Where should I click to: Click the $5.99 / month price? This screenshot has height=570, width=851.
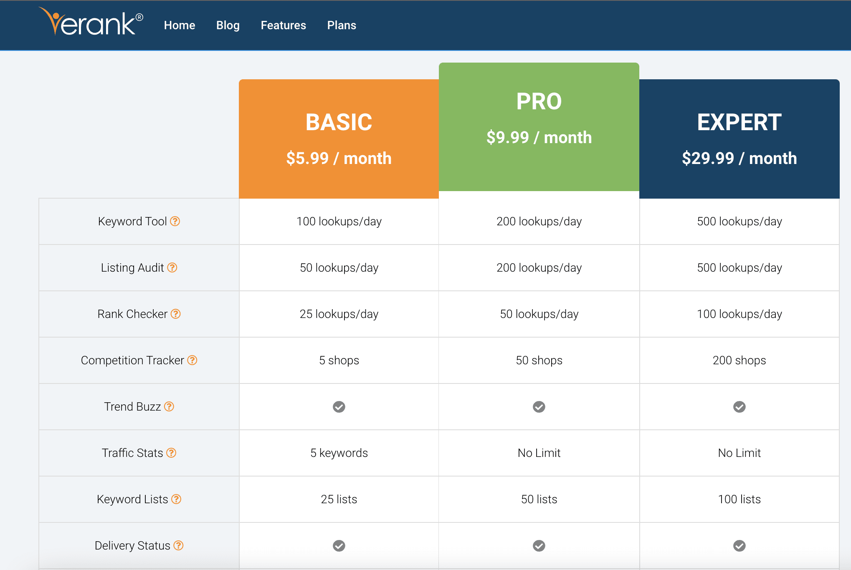click(339, 159)
